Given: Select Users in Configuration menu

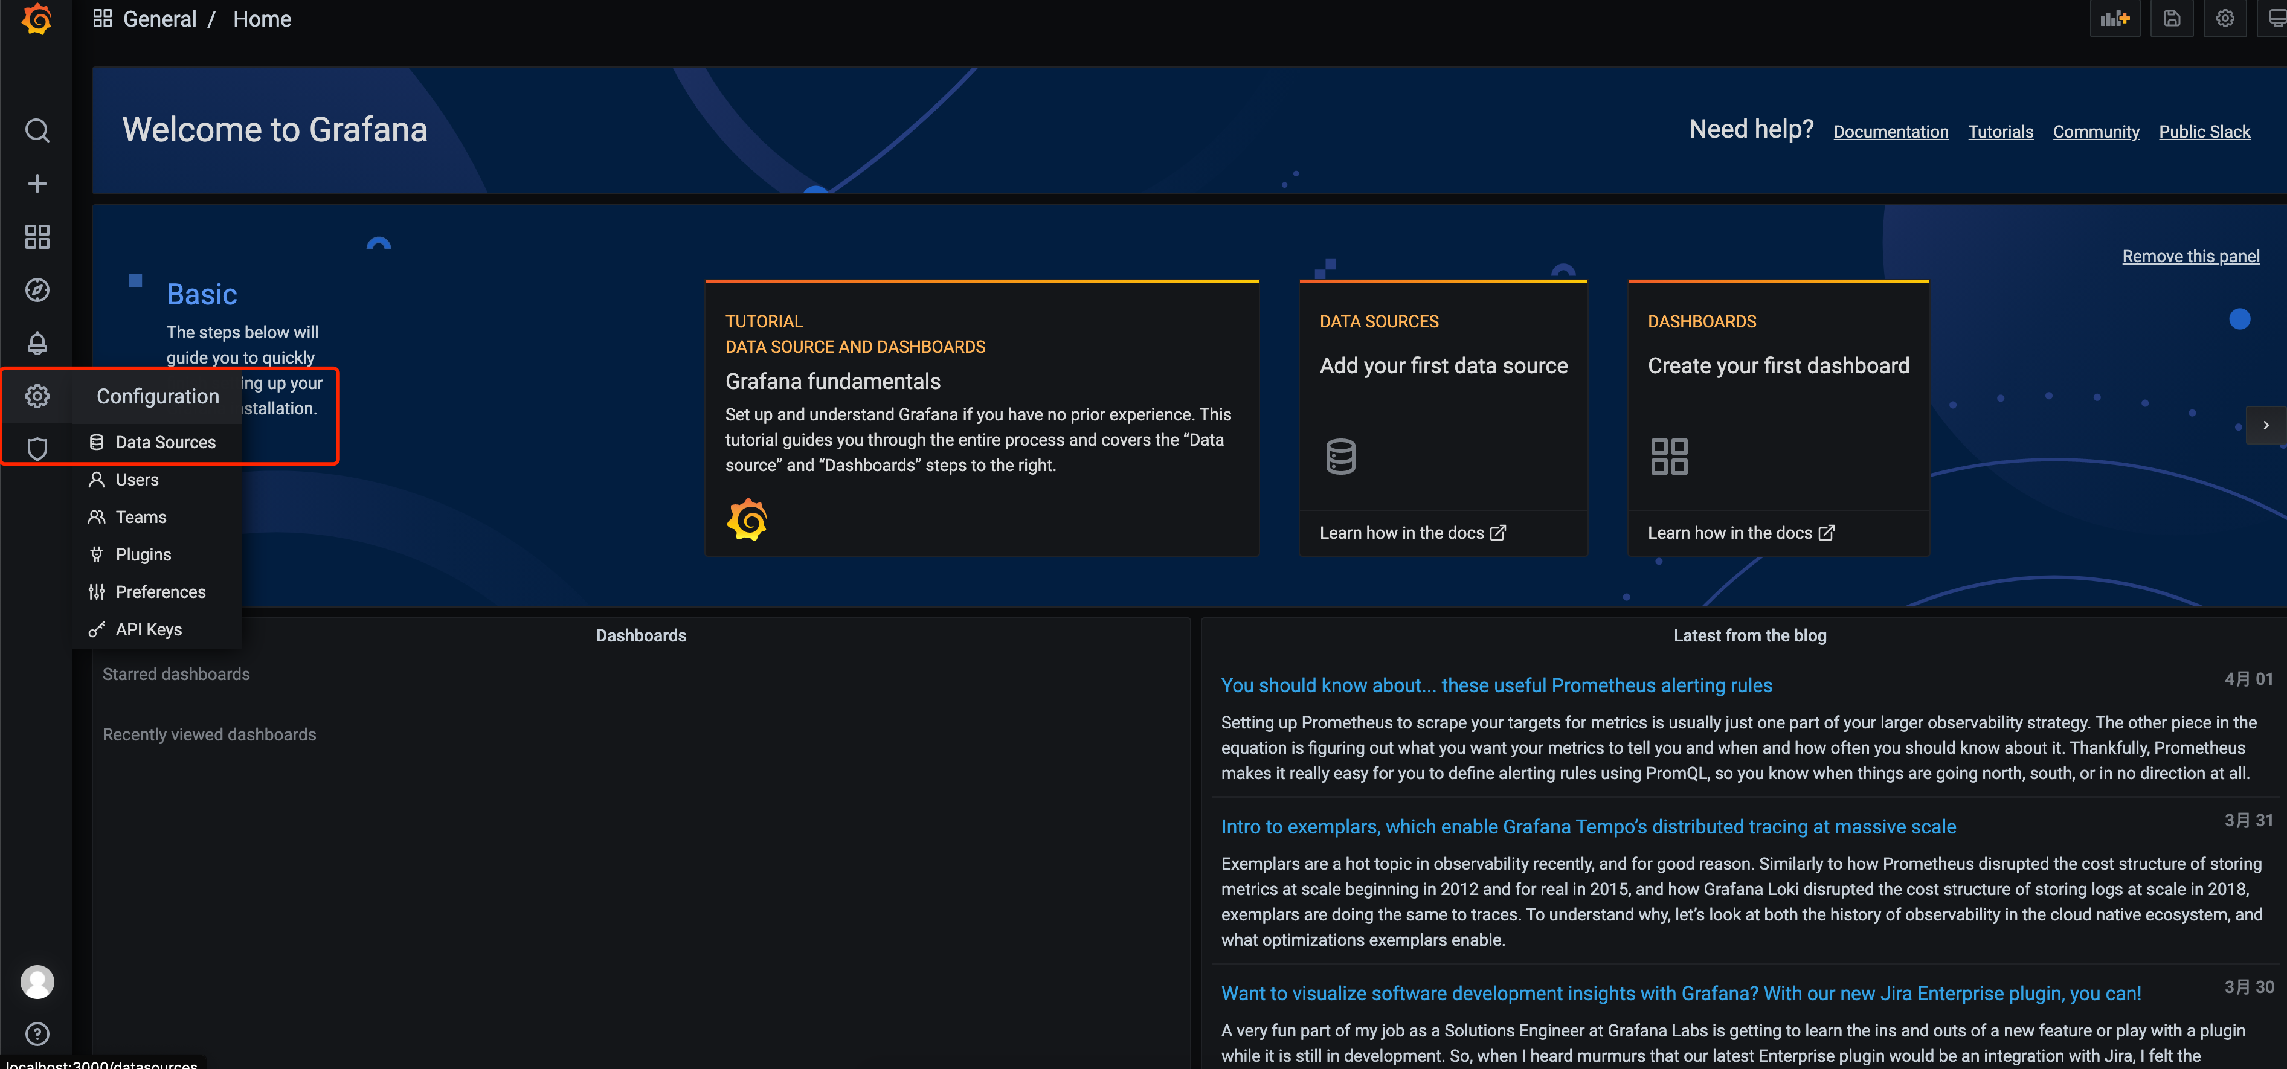Looking at the screenshot, I should point(157,480).
